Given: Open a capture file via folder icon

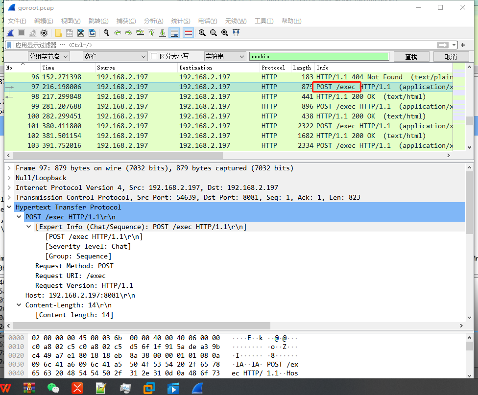Looking at the screenshot, I should 58,33.
